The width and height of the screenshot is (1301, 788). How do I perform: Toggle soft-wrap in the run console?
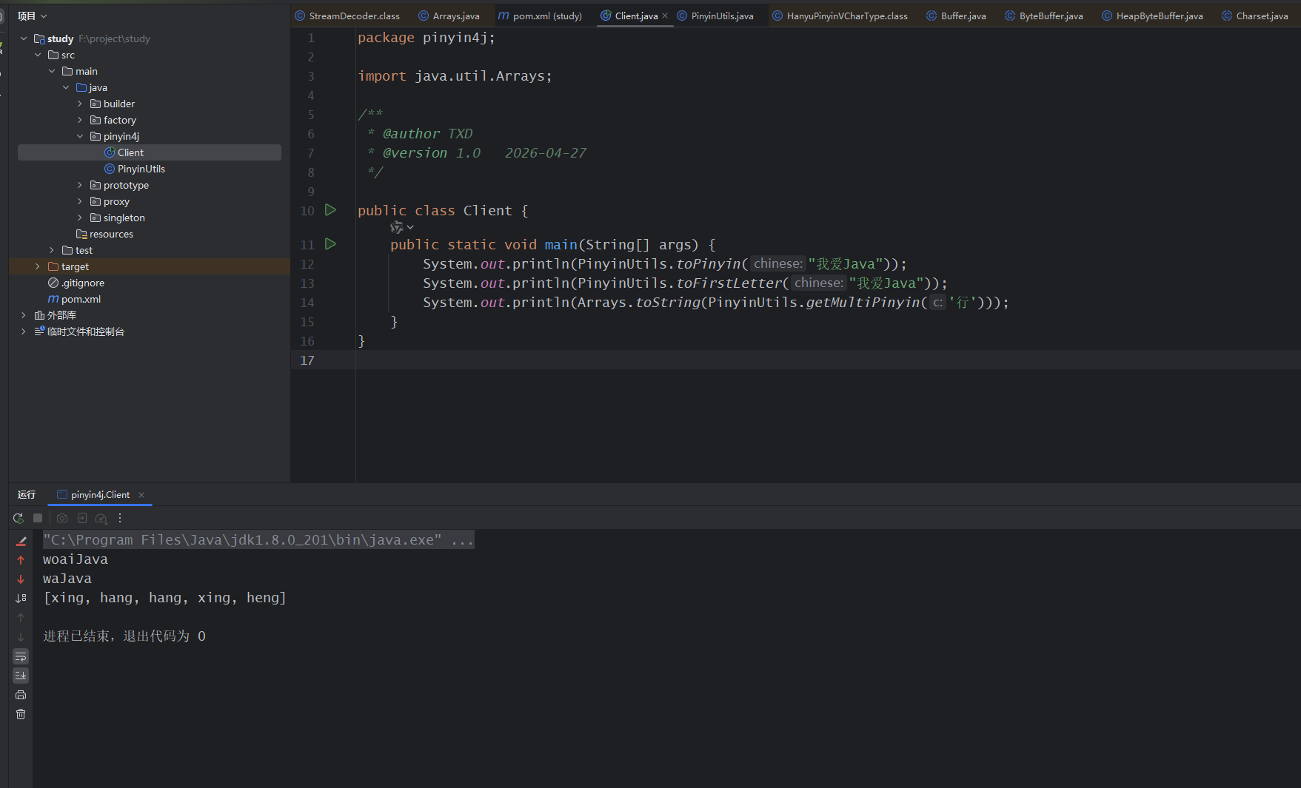point(21,657)
